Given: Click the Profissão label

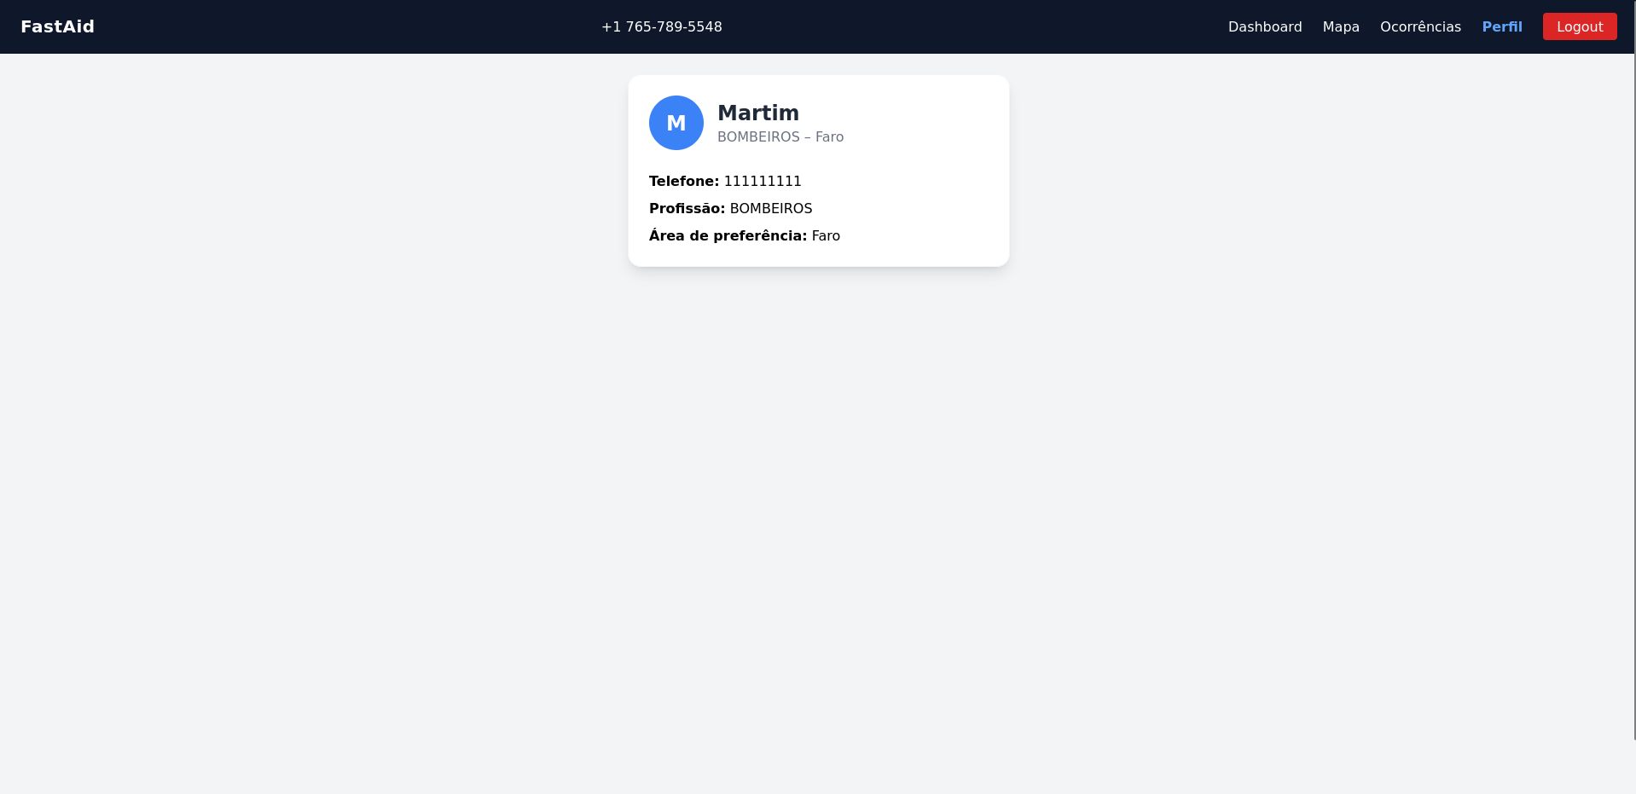Looking at the screenshot, I should coord(687,208).
